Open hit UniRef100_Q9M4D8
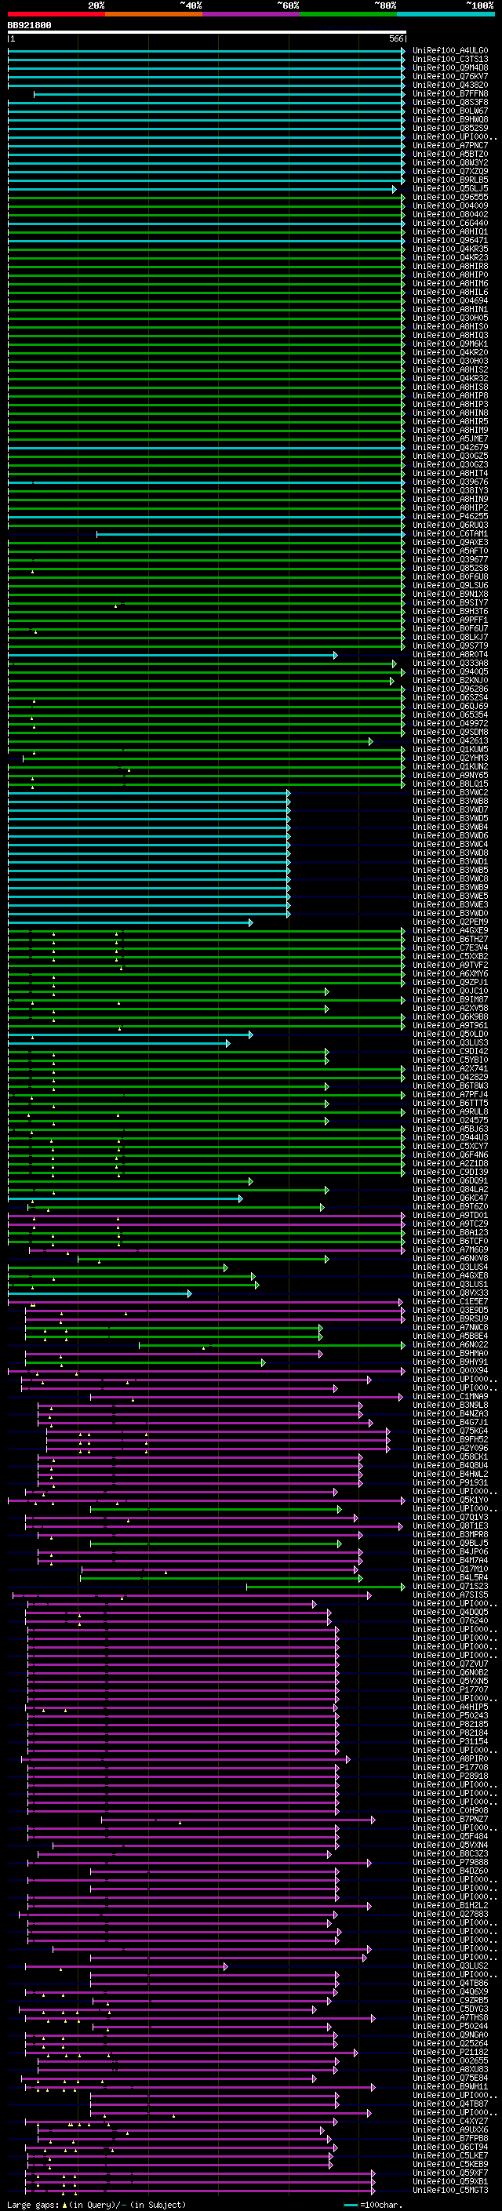This screenshot has width=502, height=2211. 450,67
